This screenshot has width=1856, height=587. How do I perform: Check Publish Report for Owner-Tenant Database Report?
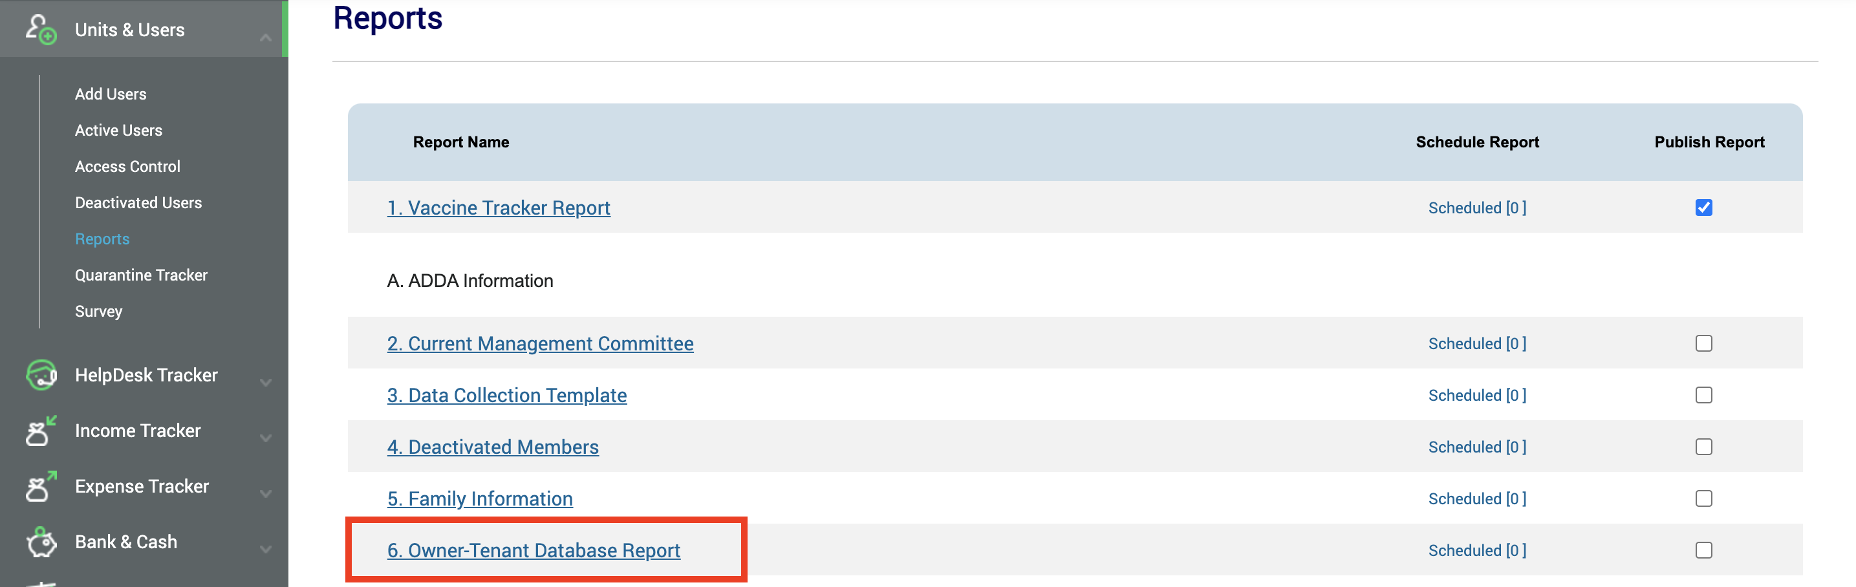pyautogui.click(x=1703, y=550)
